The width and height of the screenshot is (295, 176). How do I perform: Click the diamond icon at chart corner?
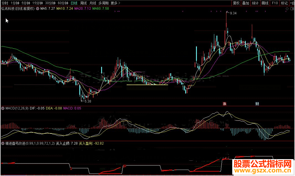287,9
